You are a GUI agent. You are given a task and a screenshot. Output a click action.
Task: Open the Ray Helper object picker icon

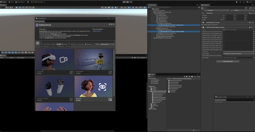[x=254, y=57]
